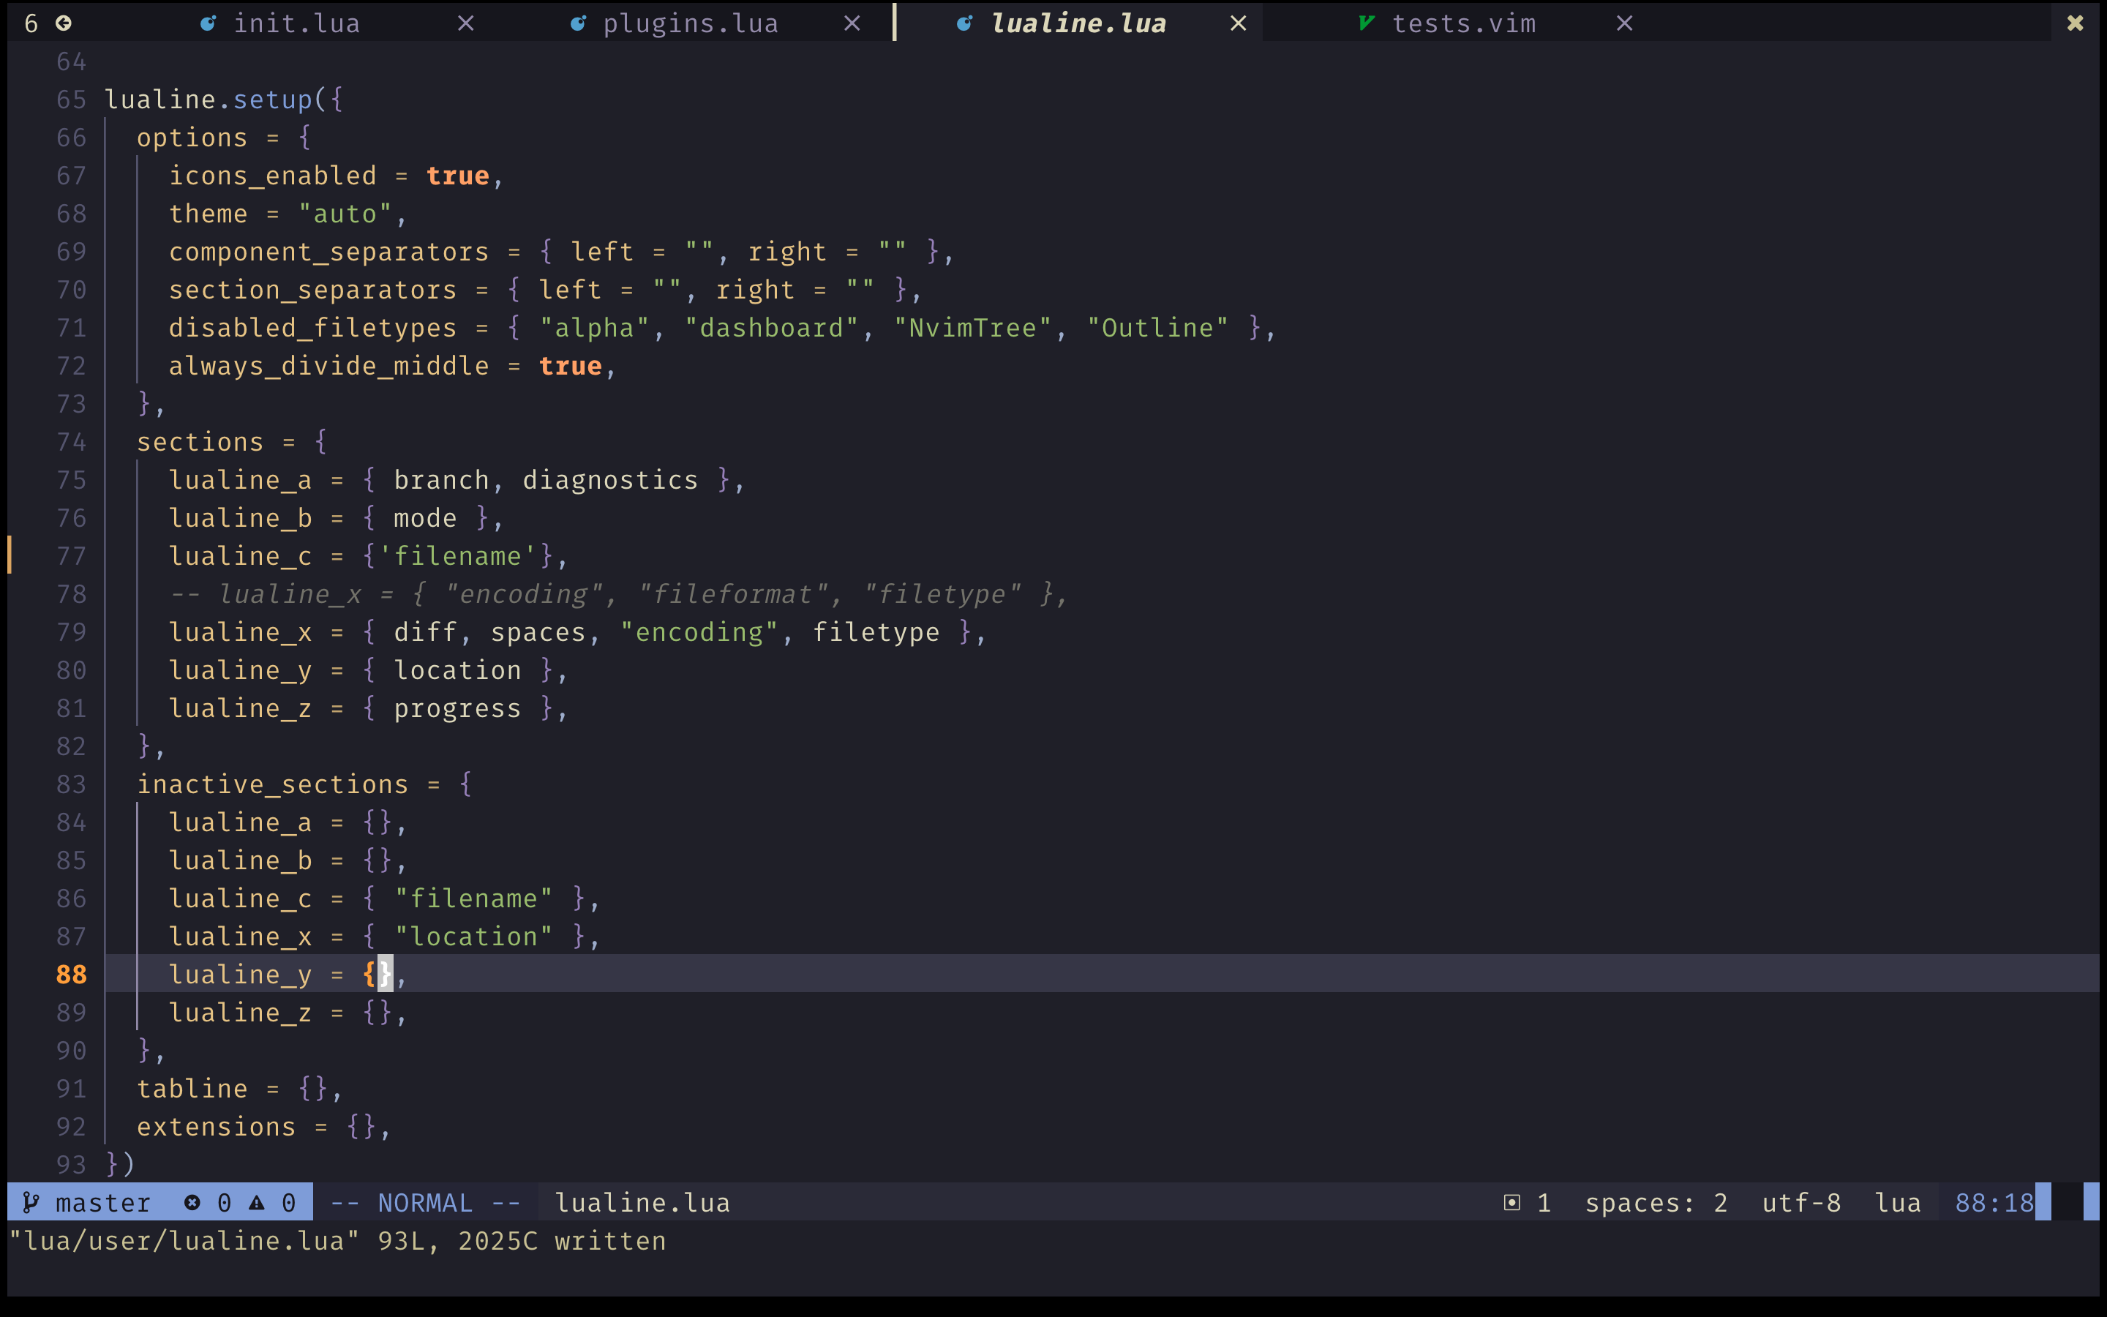Viewport: 2107px width, 1317px height.
Task: Close the plugins.lua tab
Action: pyautogui.click(x=852, y=23)
